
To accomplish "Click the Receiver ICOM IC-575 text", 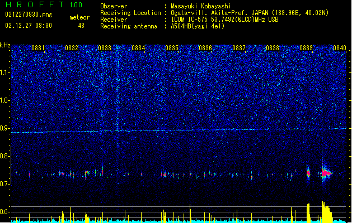I will [x=224, y=20].
